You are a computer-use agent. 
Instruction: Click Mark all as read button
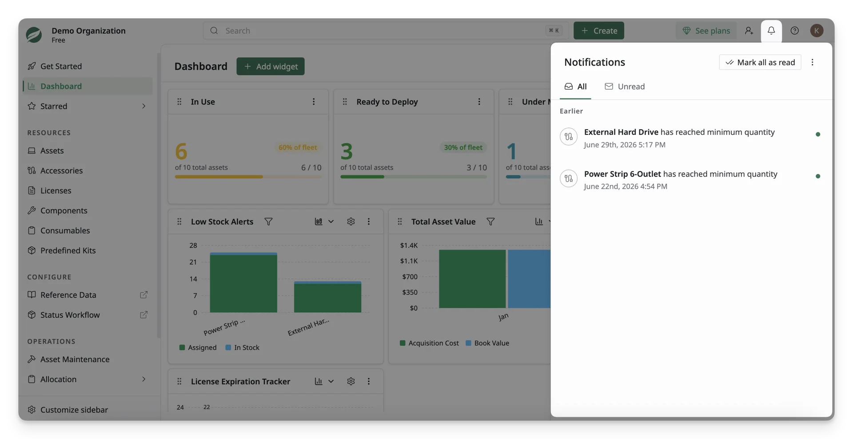(760, 62)
